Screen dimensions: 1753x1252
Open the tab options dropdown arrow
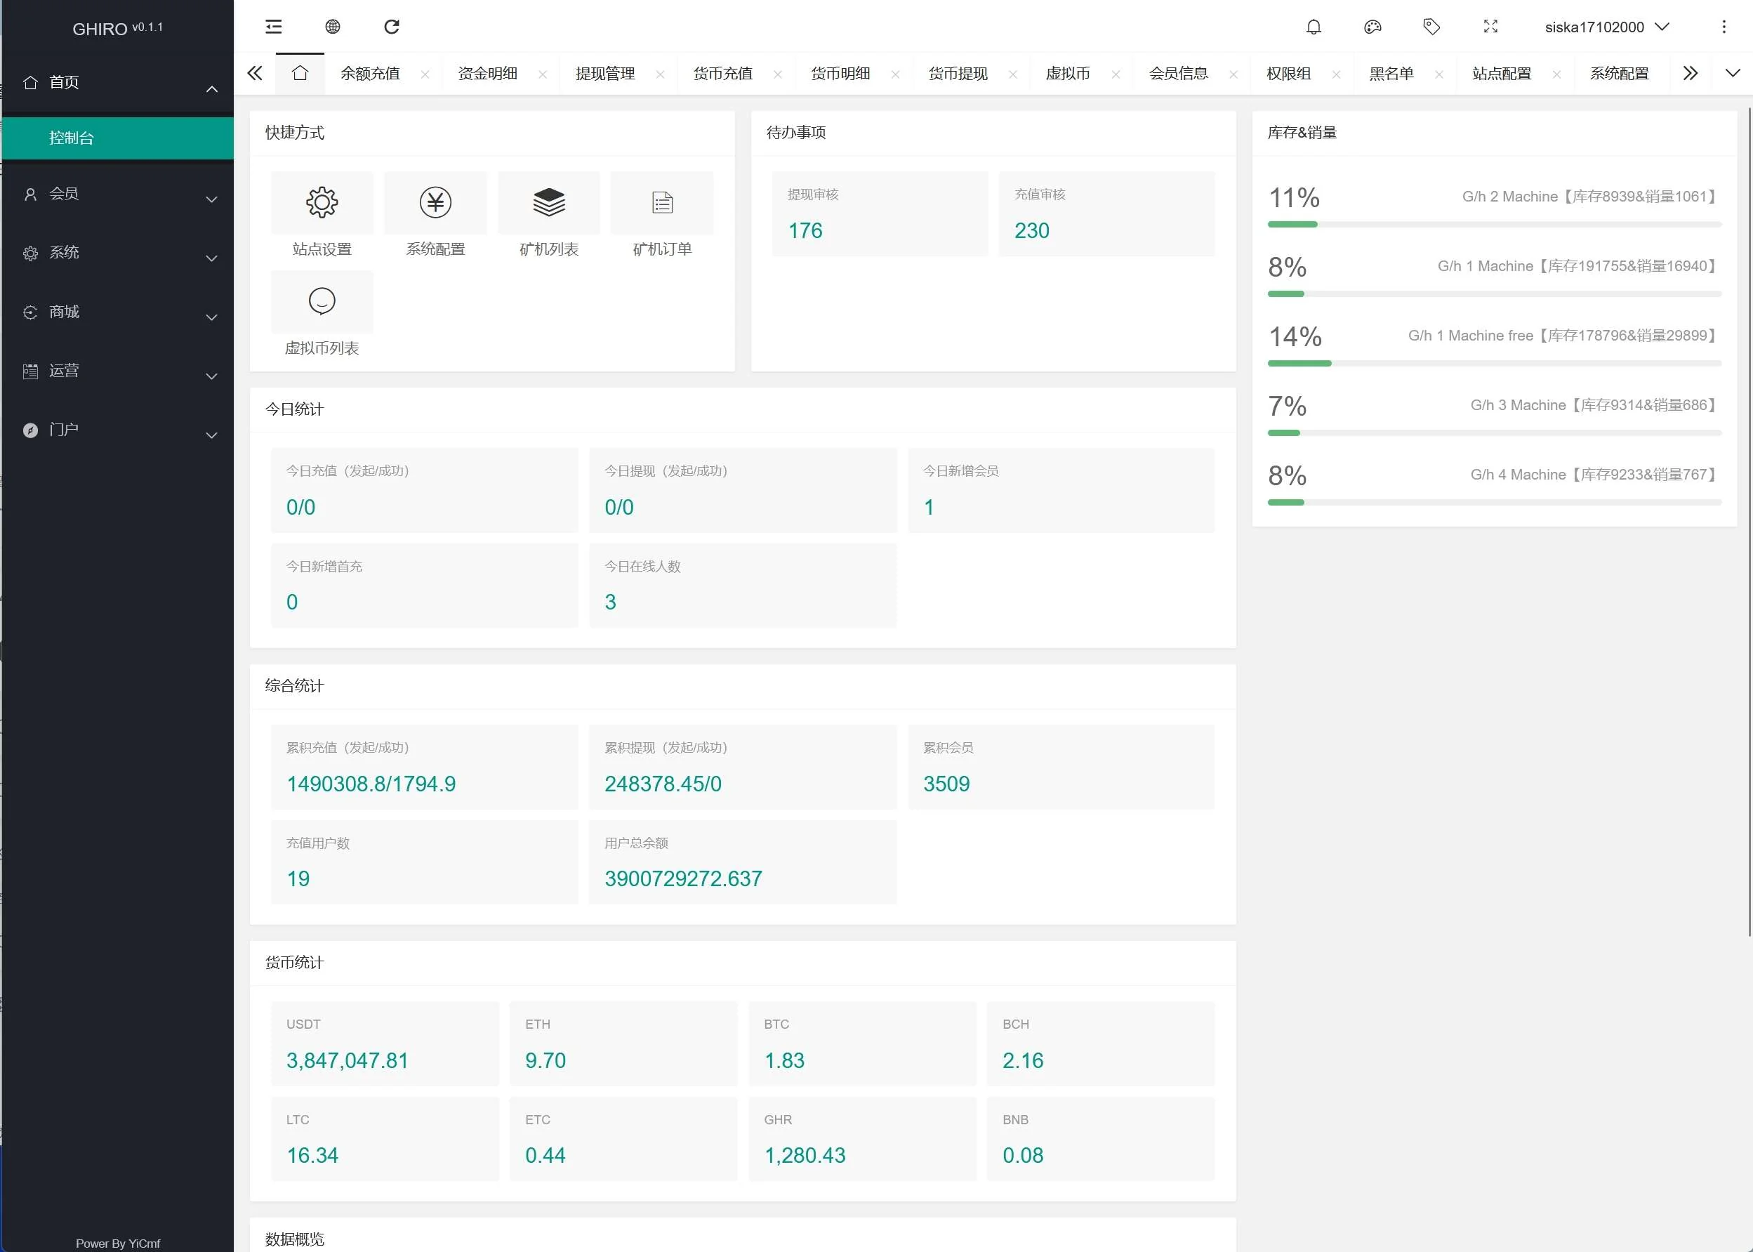1732,73
